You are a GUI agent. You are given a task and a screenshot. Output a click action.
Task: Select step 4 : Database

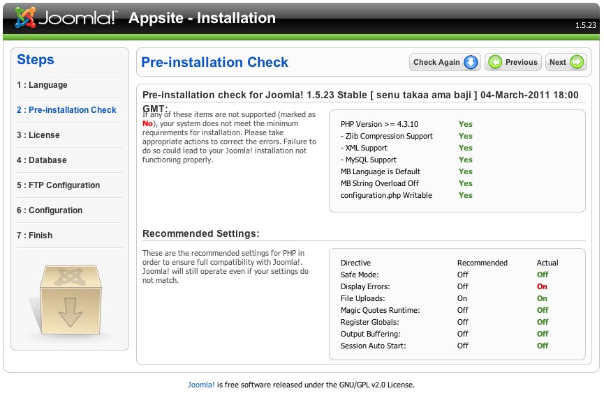point(42,160)
